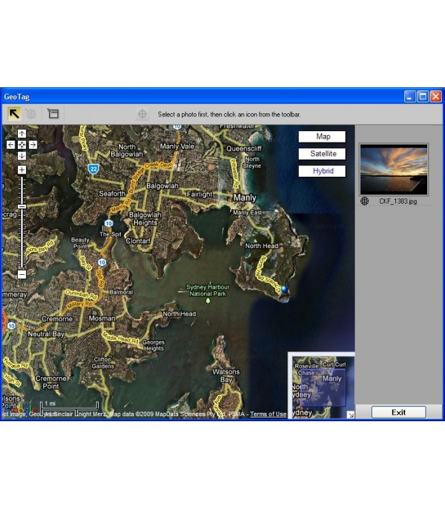Click the Clontarf map label
Image resolution: width=445 pixels, height=509 pixels.
(x=138, y=241)
